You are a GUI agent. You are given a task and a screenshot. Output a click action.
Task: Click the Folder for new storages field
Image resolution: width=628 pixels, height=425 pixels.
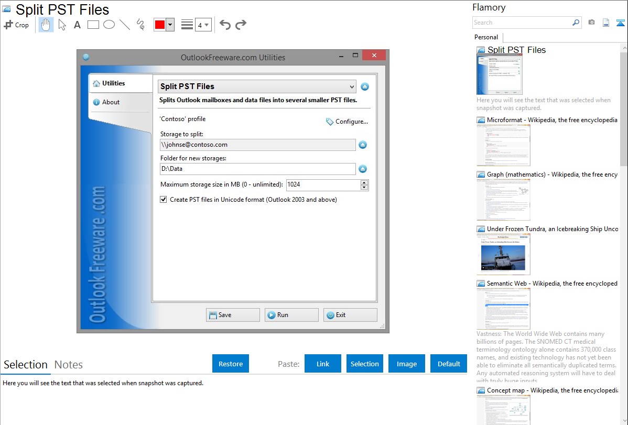click(x=257, y=169)
